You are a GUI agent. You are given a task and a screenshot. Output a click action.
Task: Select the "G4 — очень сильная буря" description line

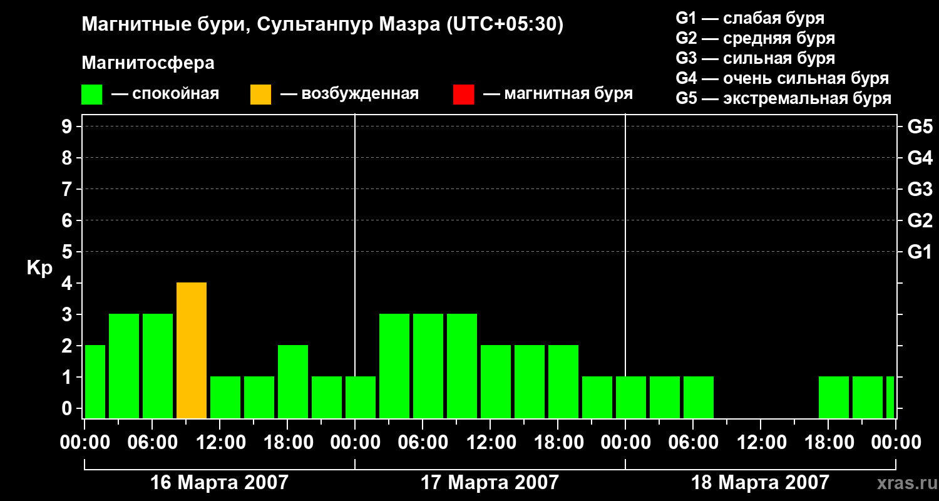pyautogui.click(x=782, y=78)
